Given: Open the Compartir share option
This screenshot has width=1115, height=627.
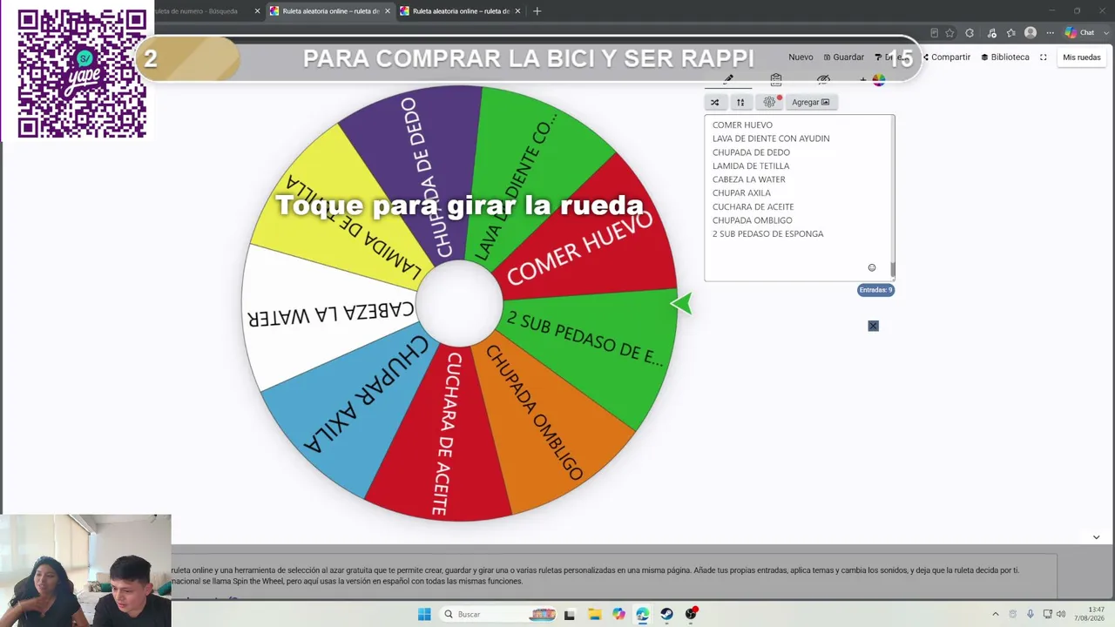Looking at the screenshot, I should coord(947,57).
